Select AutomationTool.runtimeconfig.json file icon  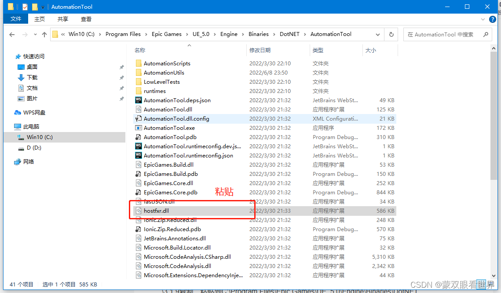pos(139,155)
